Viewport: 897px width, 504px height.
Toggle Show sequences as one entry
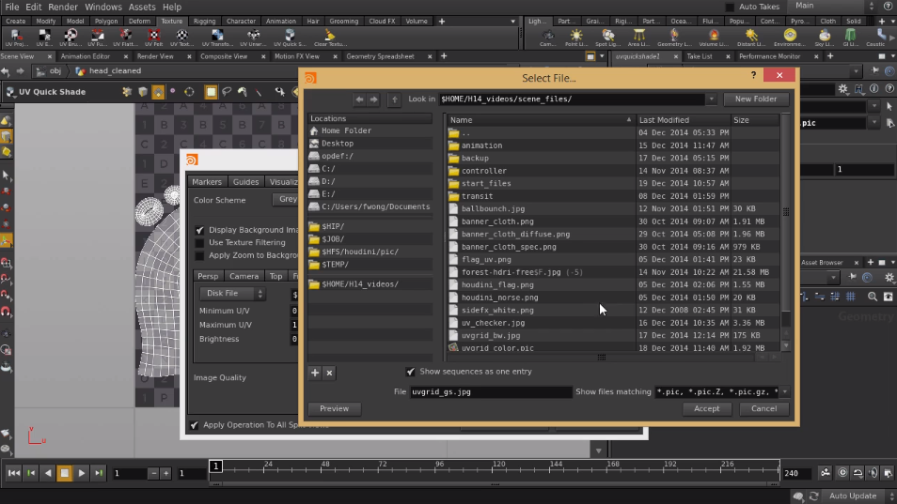[410, 372]
